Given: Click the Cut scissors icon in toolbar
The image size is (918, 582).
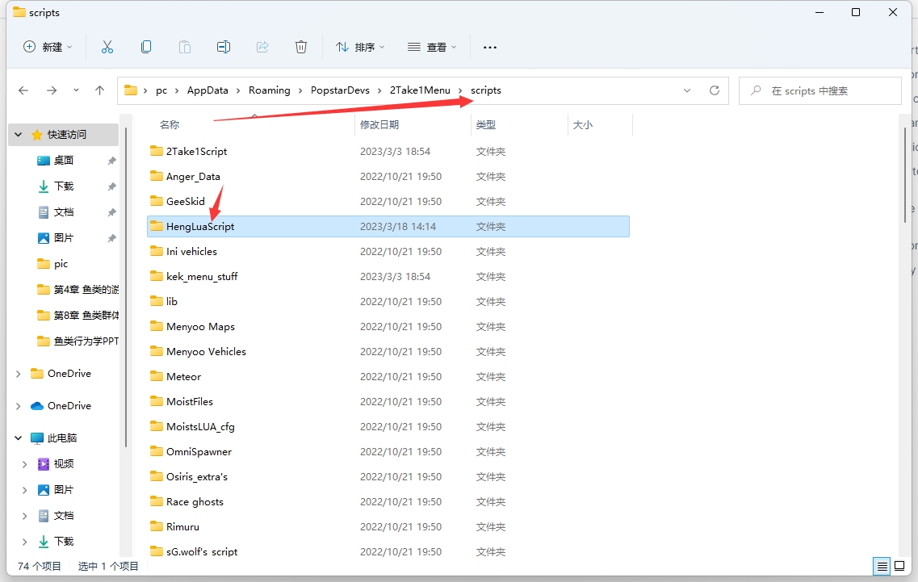Looking at the screenshot, I should coord(107,47).
